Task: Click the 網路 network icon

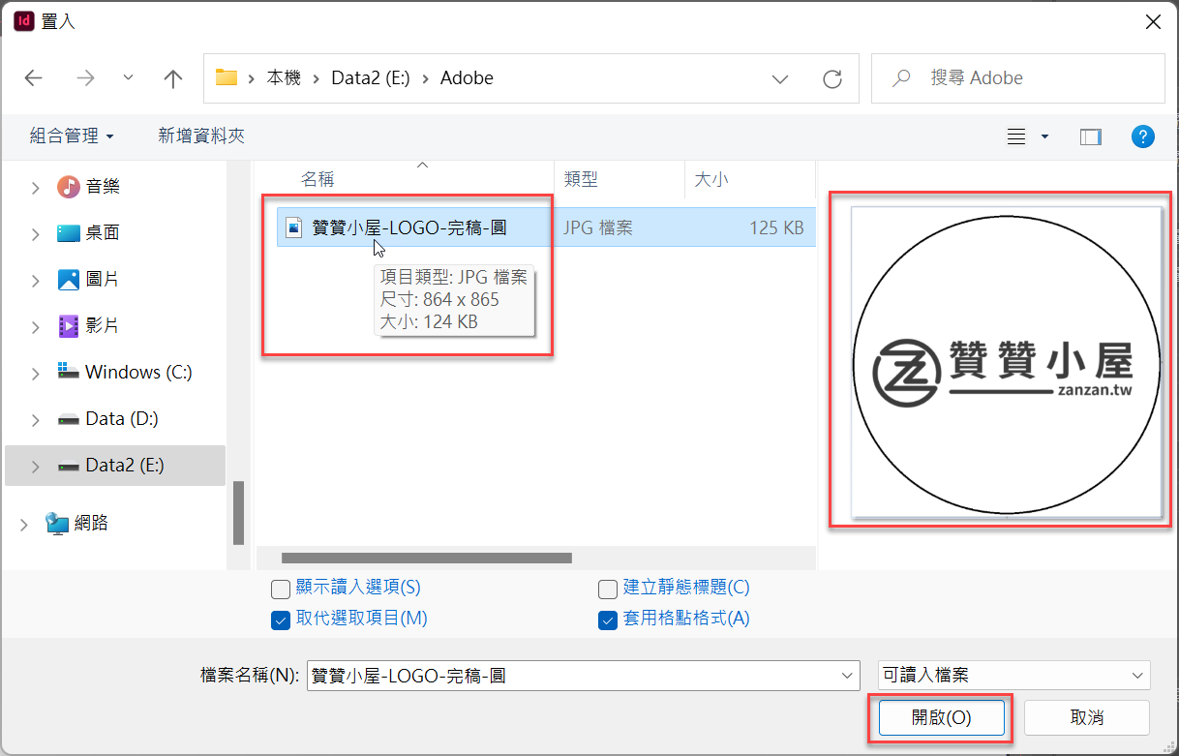Action: (56, 524)
